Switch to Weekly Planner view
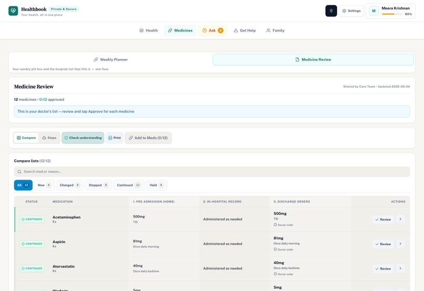Screen dimensions: 424x291 coord(111,60)
